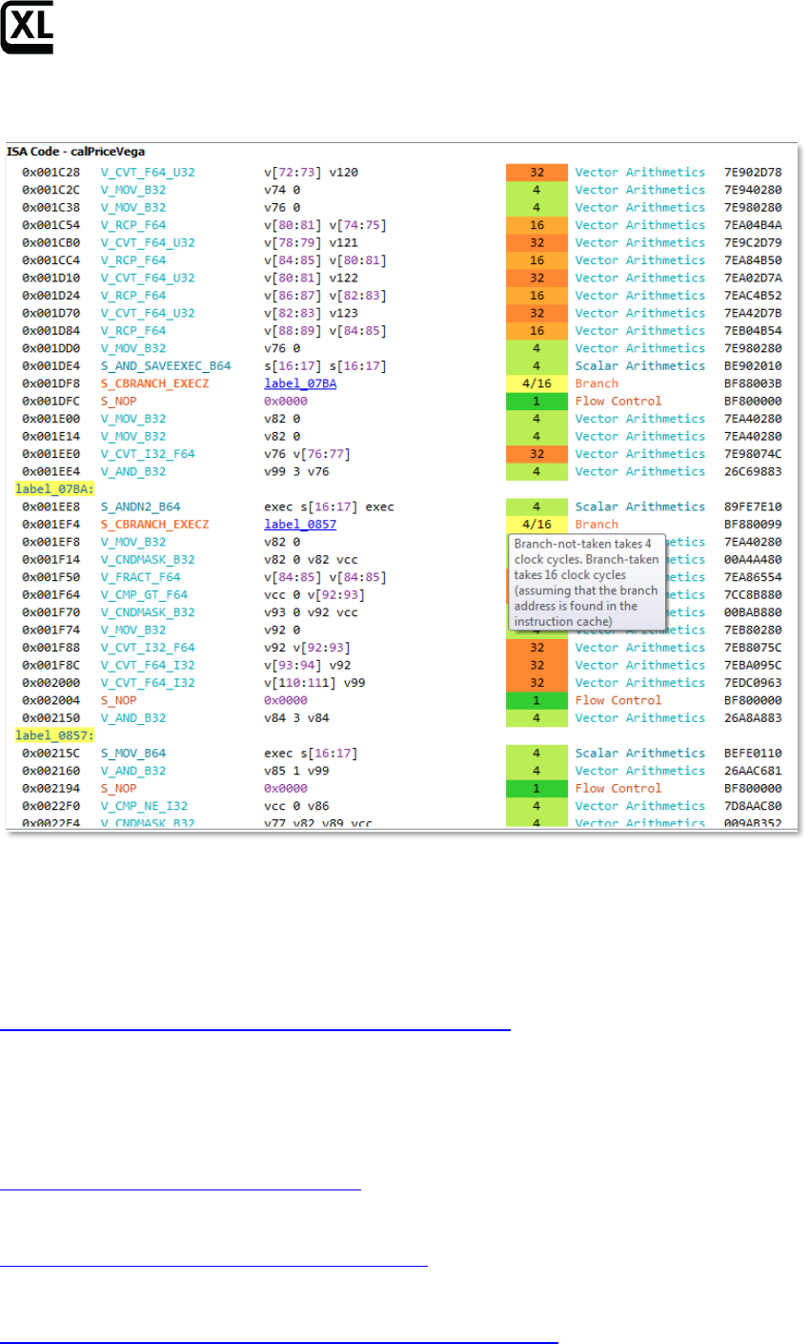Screen dimensions: 809x1344
Task: Select the V_CMP_NE_I32 instruction
Action: pos(142,806)
